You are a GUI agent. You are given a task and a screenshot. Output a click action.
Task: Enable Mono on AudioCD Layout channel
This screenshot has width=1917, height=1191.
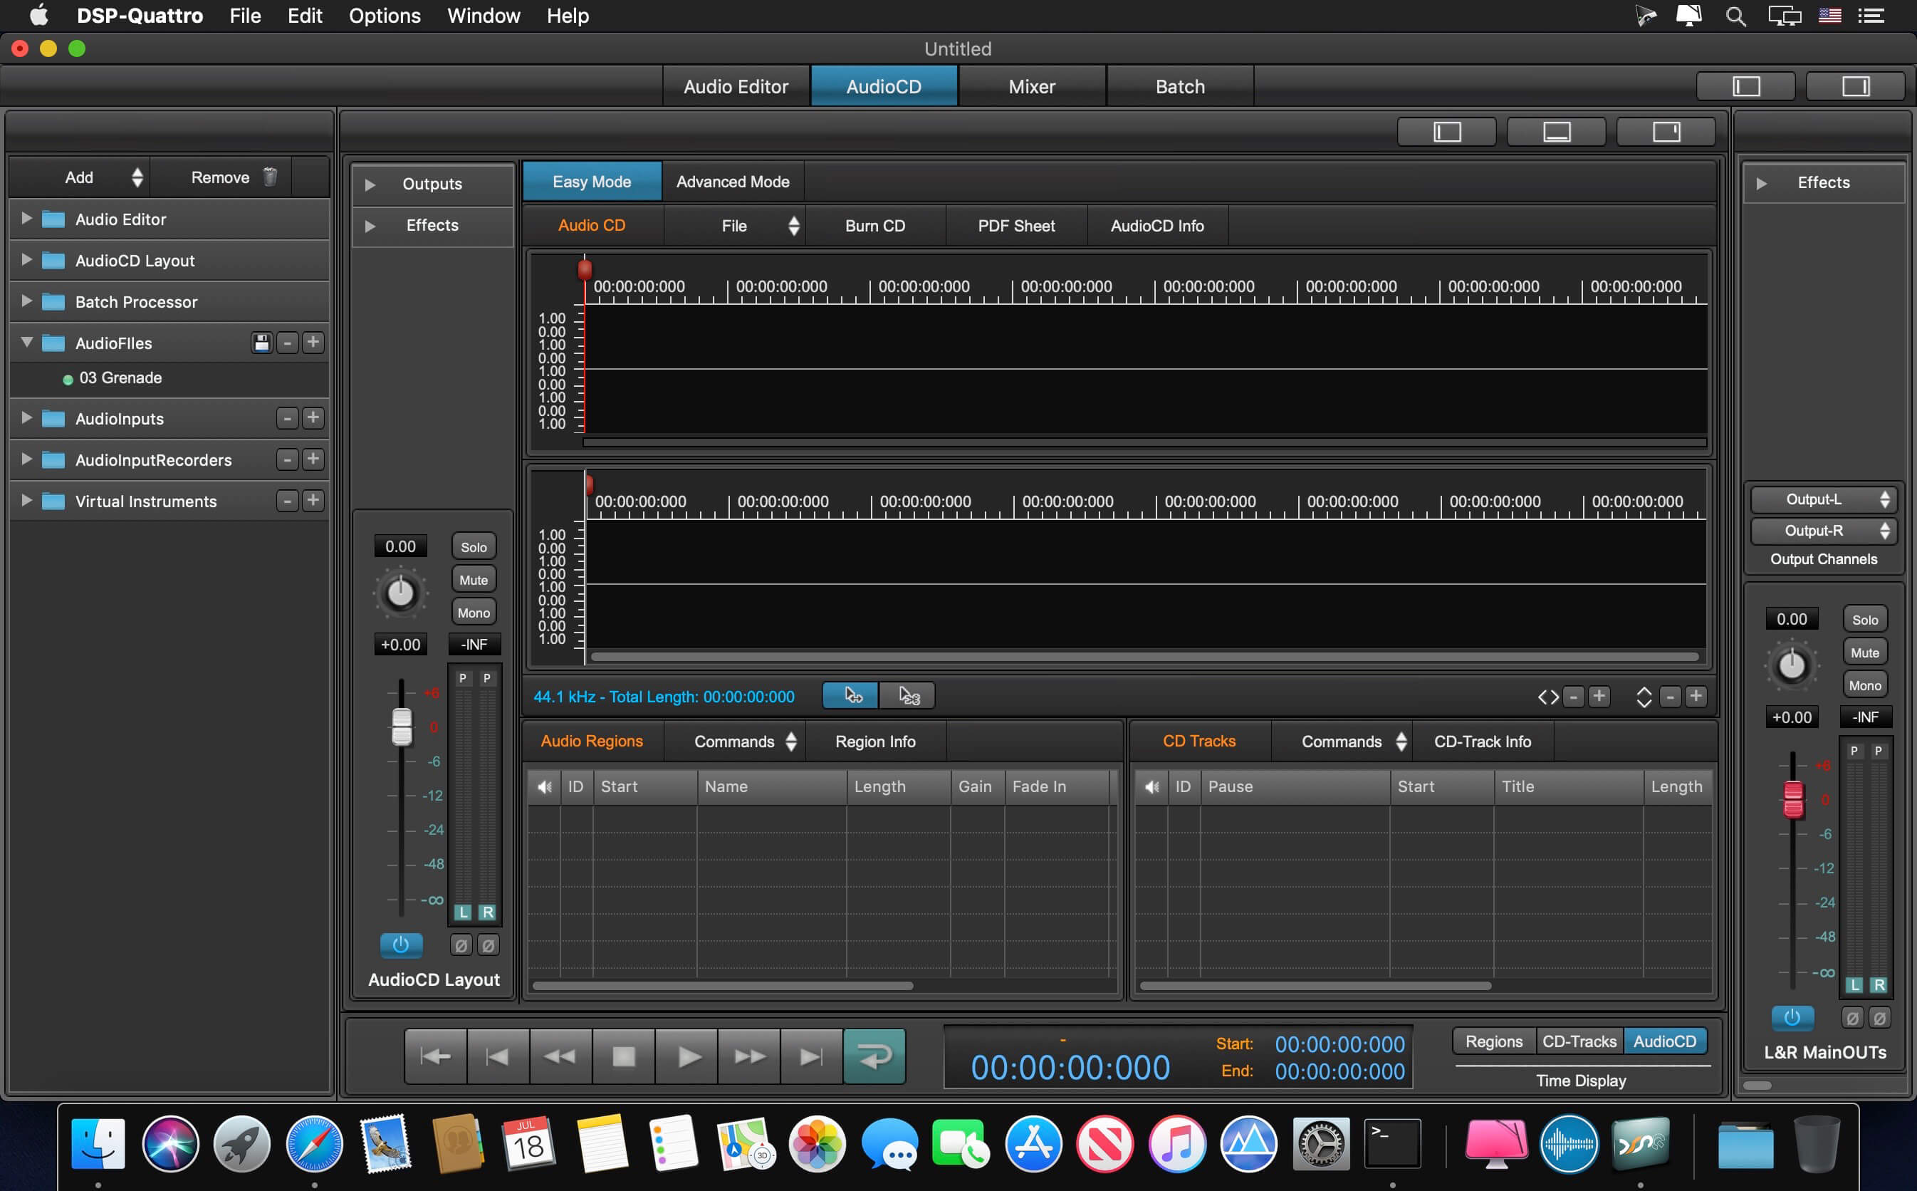[473, 613]
